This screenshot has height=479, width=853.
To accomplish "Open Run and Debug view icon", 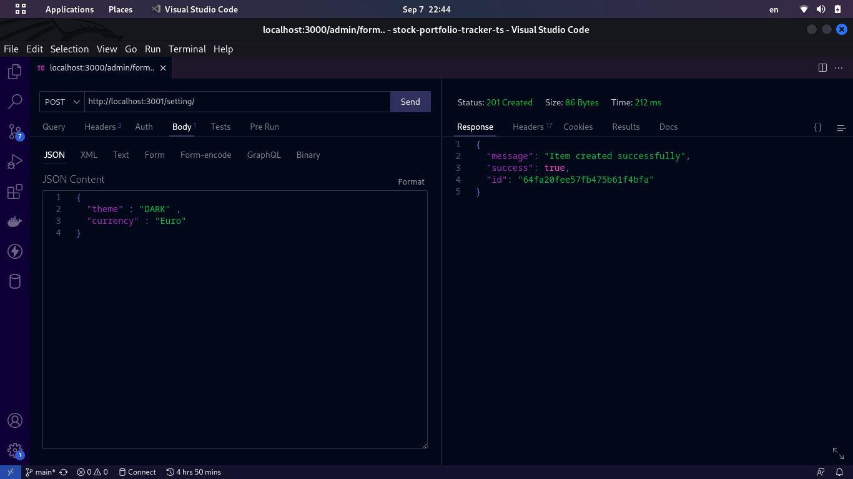I will point(15,162).
